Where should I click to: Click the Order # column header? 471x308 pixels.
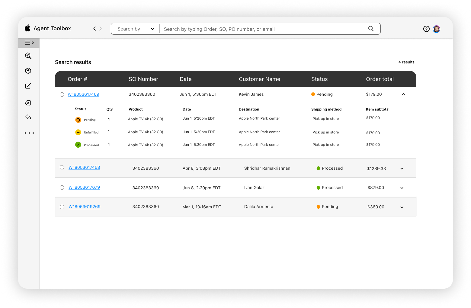[77, 79]
